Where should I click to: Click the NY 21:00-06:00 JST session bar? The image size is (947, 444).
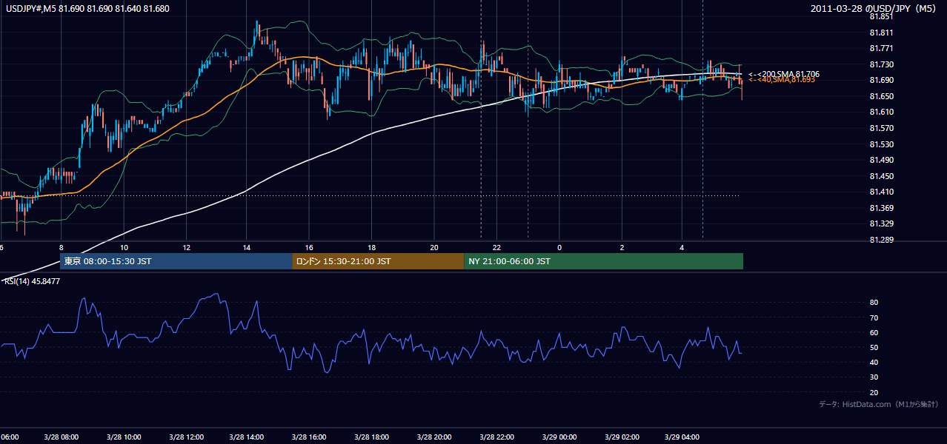[603, 261]
